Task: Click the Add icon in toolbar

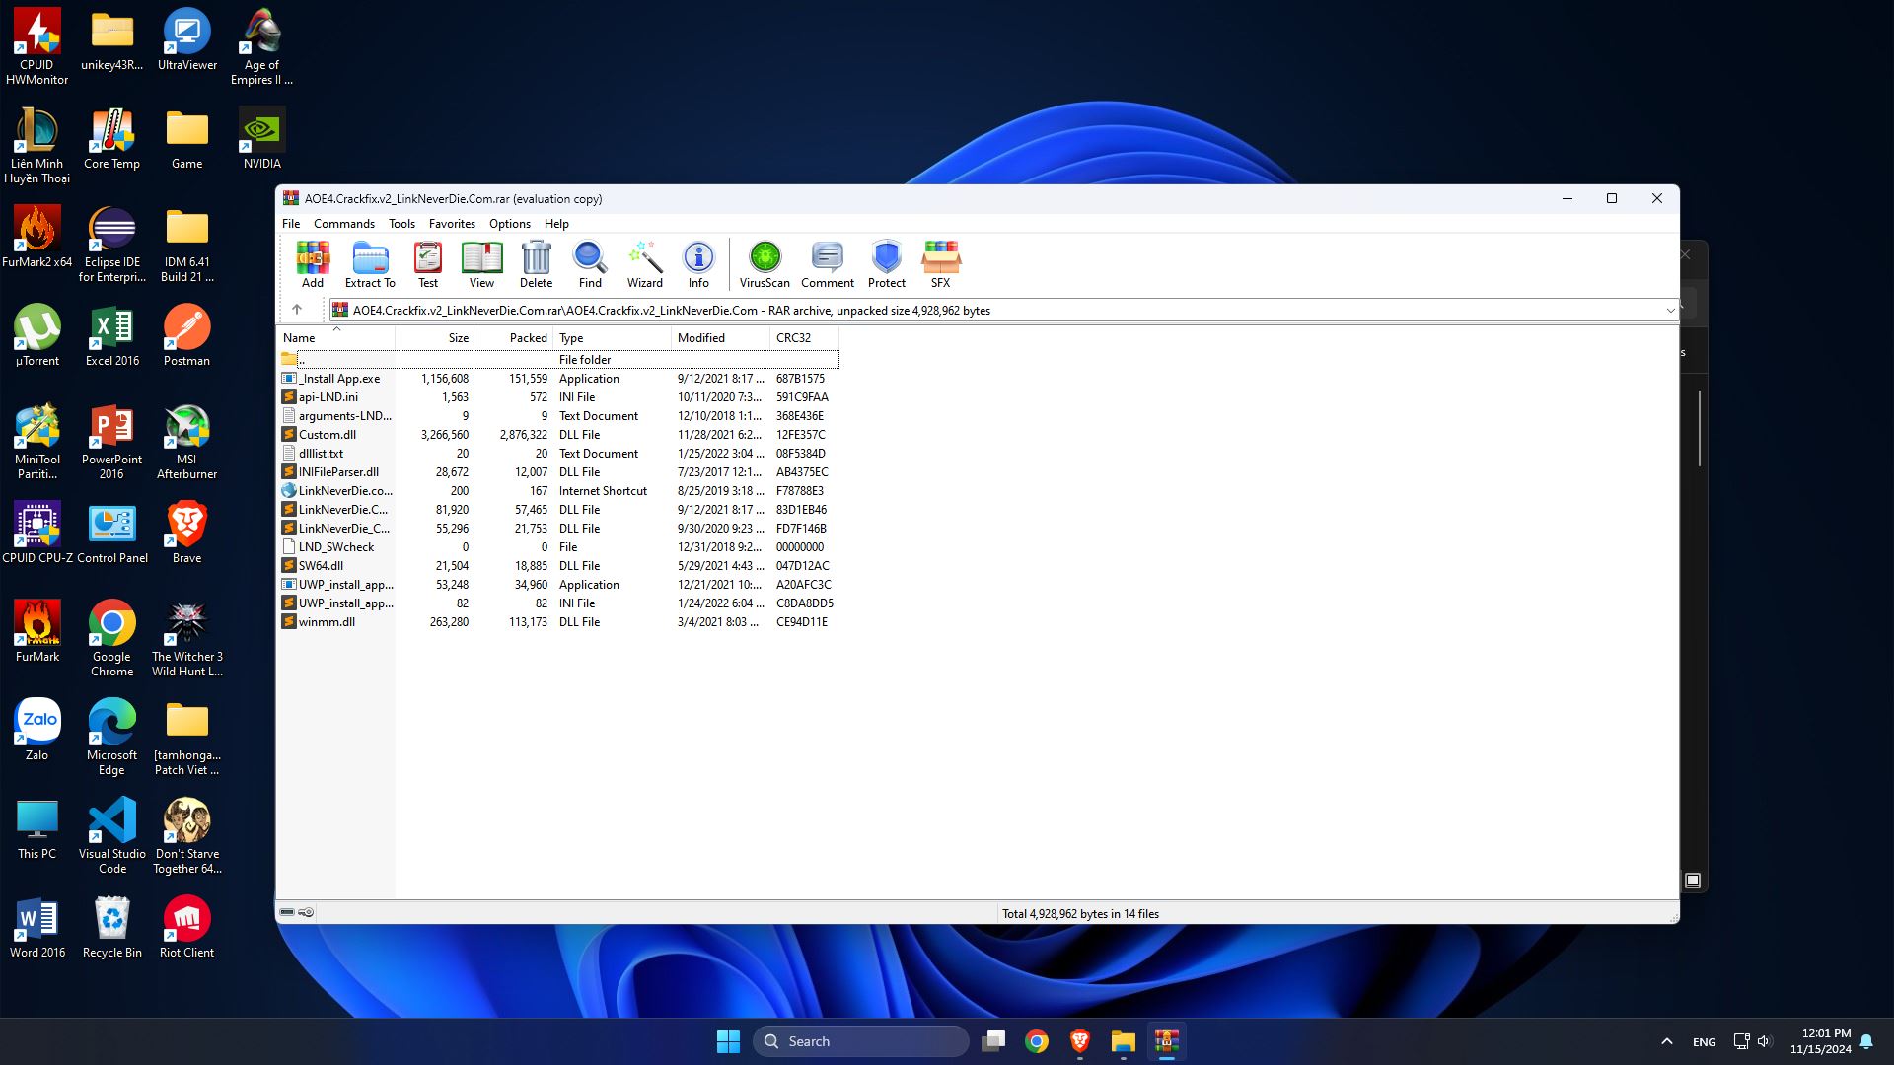Action: click(312, 264)
